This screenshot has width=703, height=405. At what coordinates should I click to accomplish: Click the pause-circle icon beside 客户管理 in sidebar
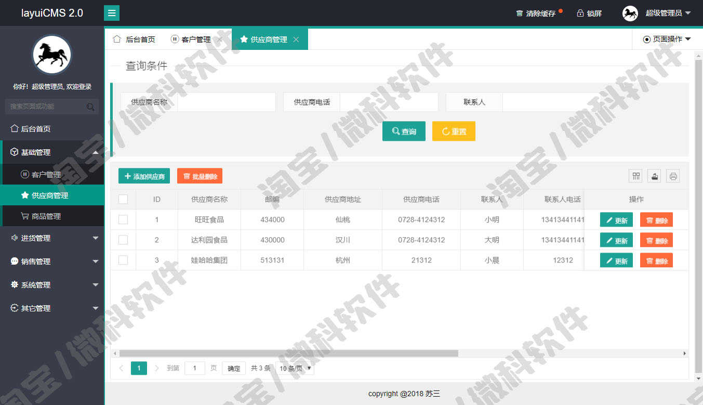click(25, 174)
